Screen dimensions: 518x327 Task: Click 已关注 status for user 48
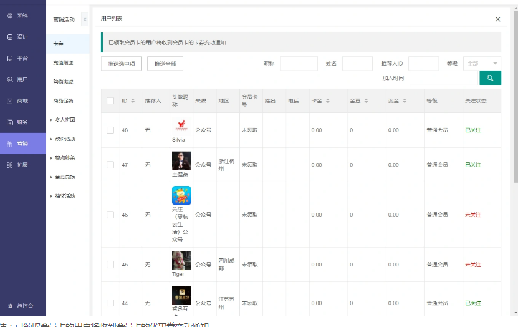click(x=473, y=130)
